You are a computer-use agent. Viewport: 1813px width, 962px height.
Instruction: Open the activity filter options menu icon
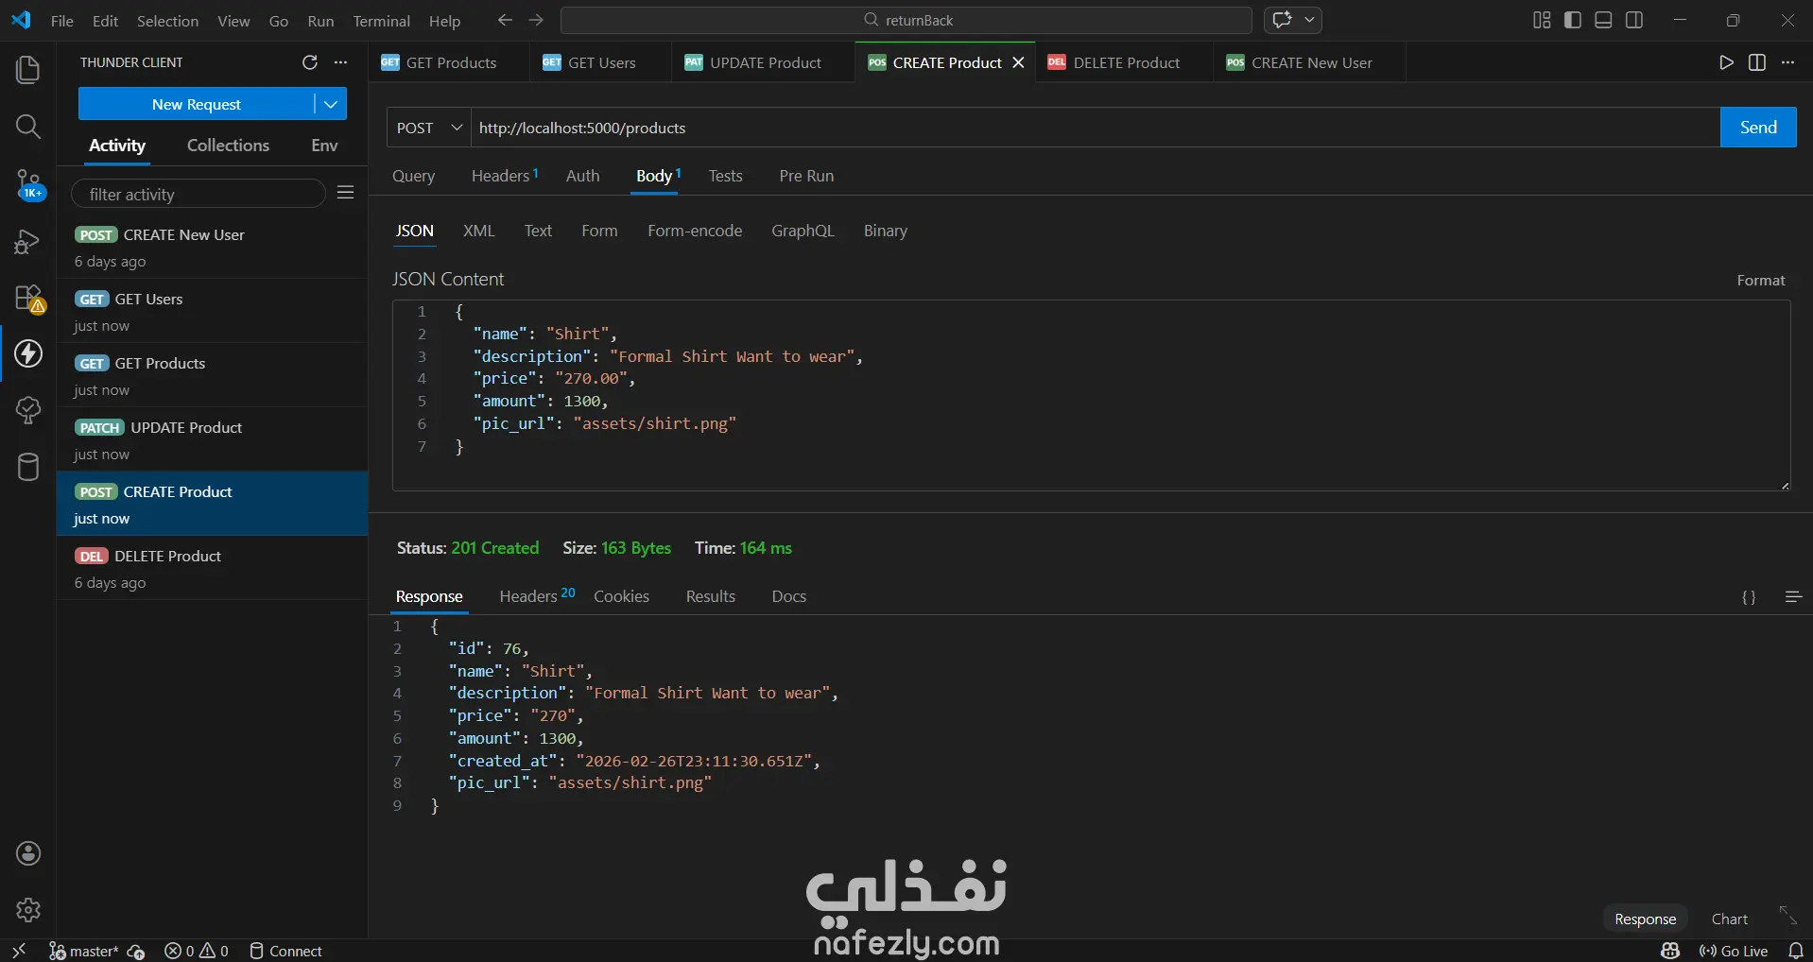pyautogui.click(x=346, y=193)
